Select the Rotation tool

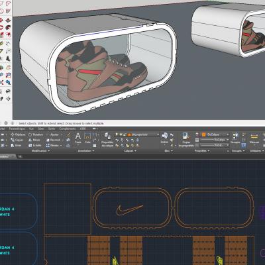[x=36, y=134]
